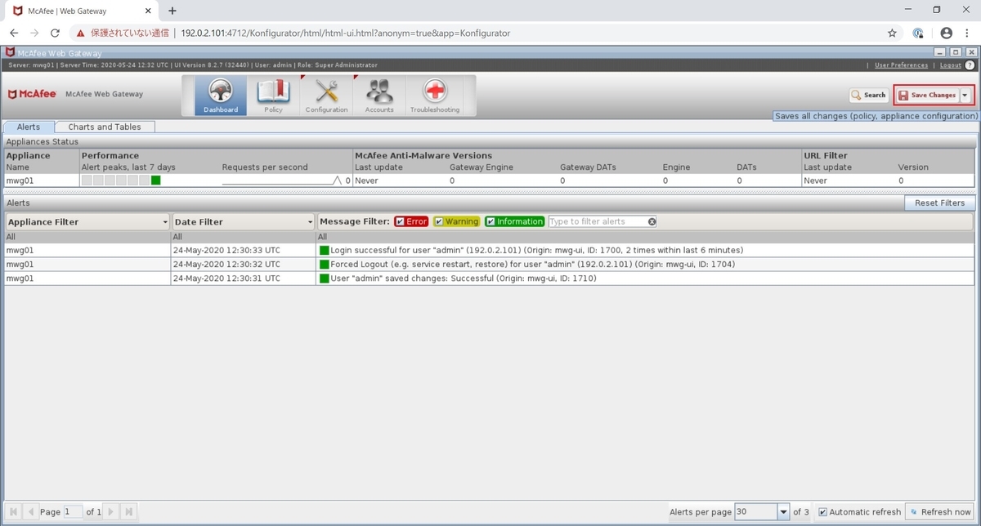Select the 'saved changes: Successful' alert row
This screenshot has width=981, height=526.
click(x=489, y=278)
